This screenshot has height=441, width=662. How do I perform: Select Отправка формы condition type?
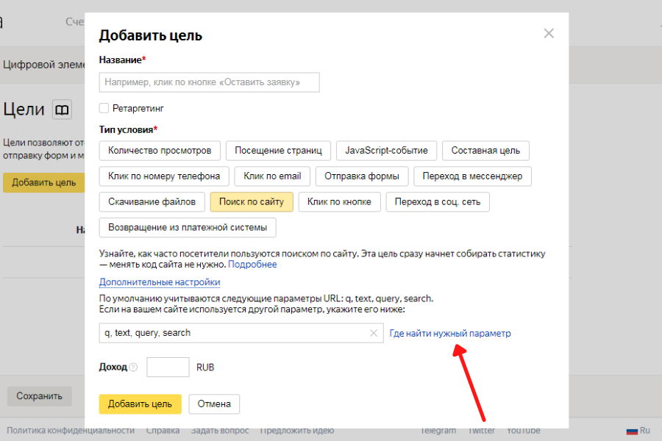tap(361, 176)
